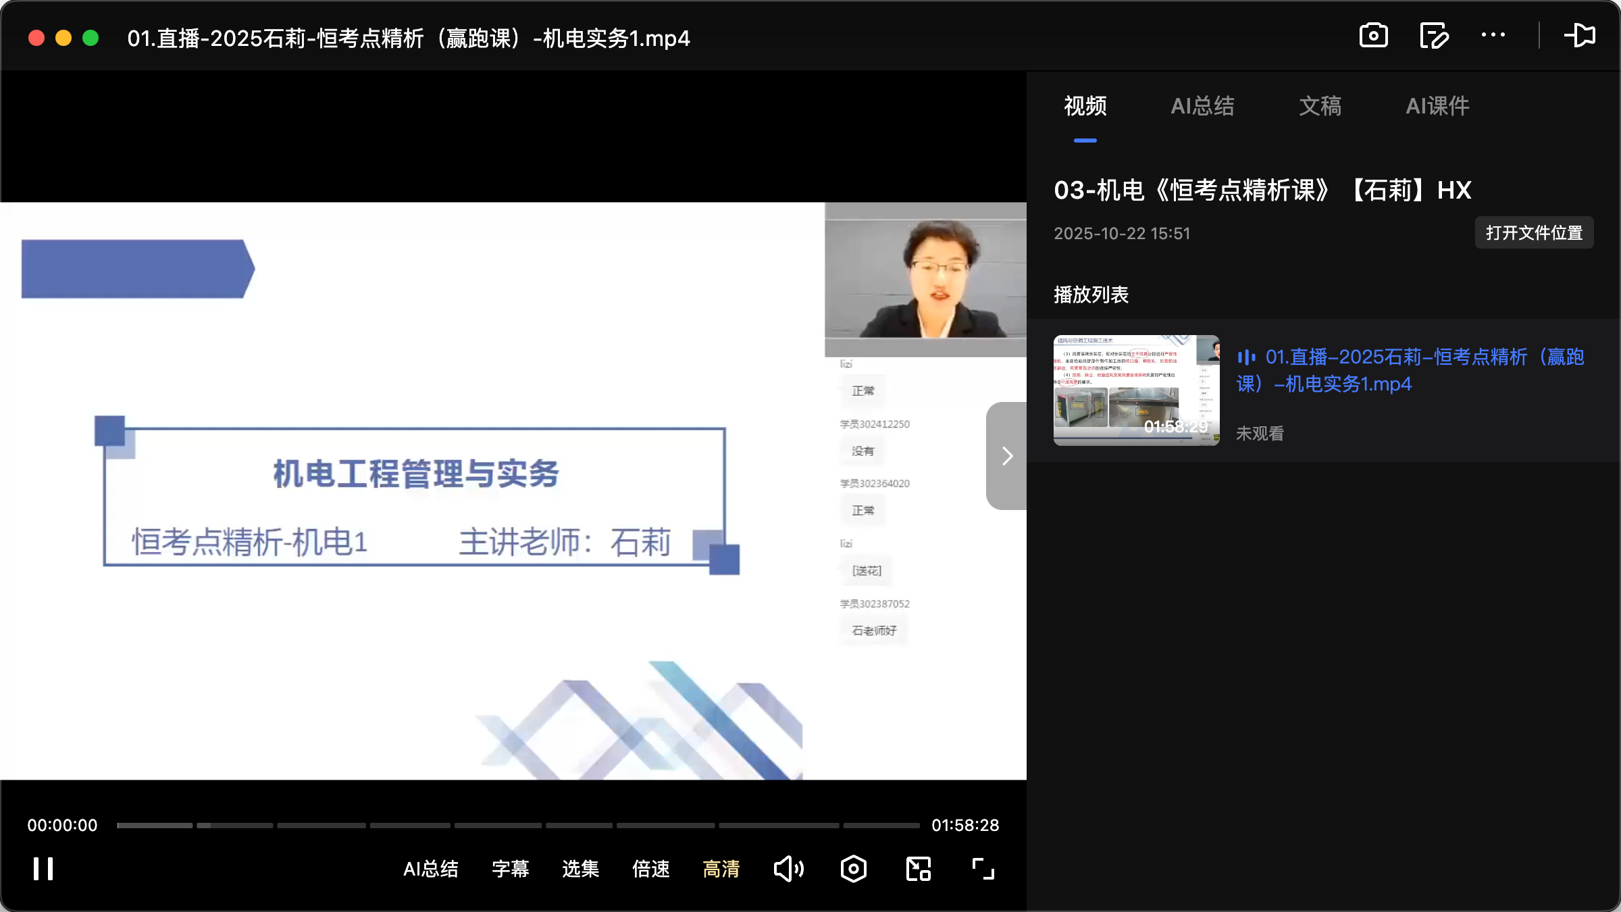
Task: Pause the video with the pause button
Action: coord(42,869)
